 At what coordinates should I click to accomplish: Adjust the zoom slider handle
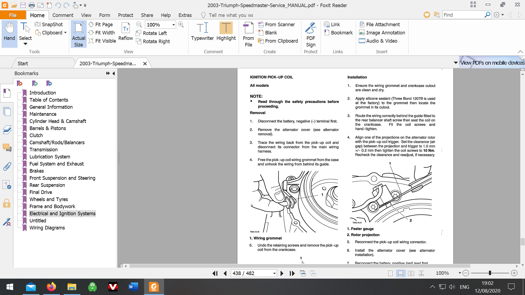click(x=490, y=273)
